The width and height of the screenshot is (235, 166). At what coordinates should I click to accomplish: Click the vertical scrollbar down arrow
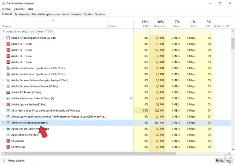pyautogui.click(x=233, y=150)
